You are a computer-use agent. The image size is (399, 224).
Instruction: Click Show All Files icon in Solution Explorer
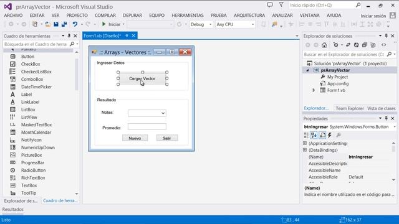coord(373,45)
